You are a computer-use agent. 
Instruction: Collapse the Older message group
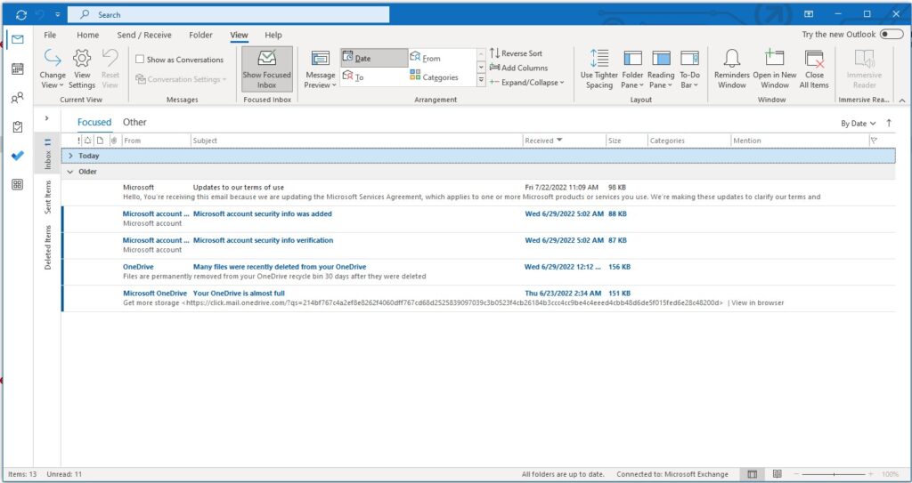pyautogui.click(x=70, y=172)
